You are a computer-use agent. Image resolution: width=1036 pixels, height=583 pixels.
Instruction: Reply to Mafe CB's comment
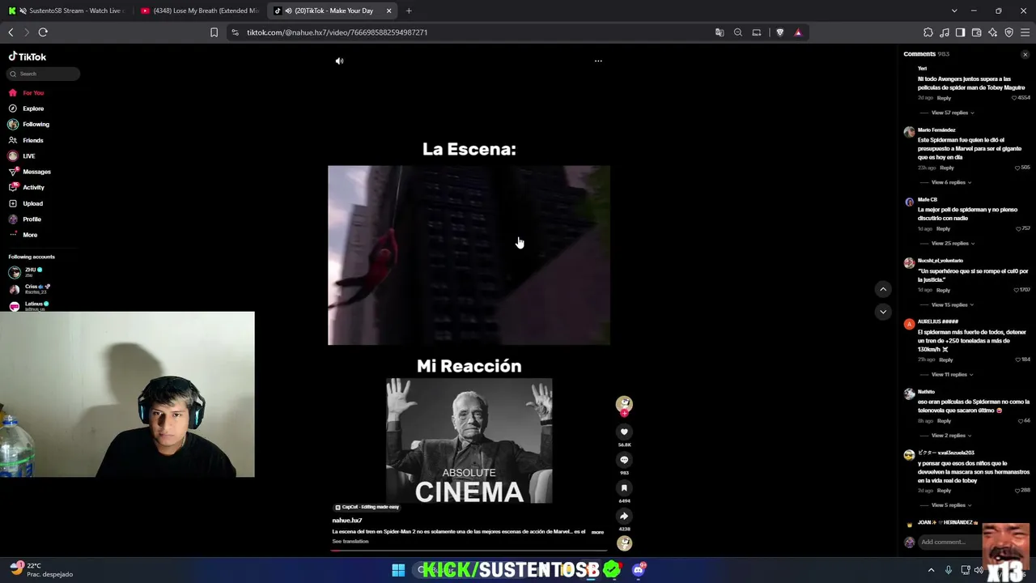943,229
